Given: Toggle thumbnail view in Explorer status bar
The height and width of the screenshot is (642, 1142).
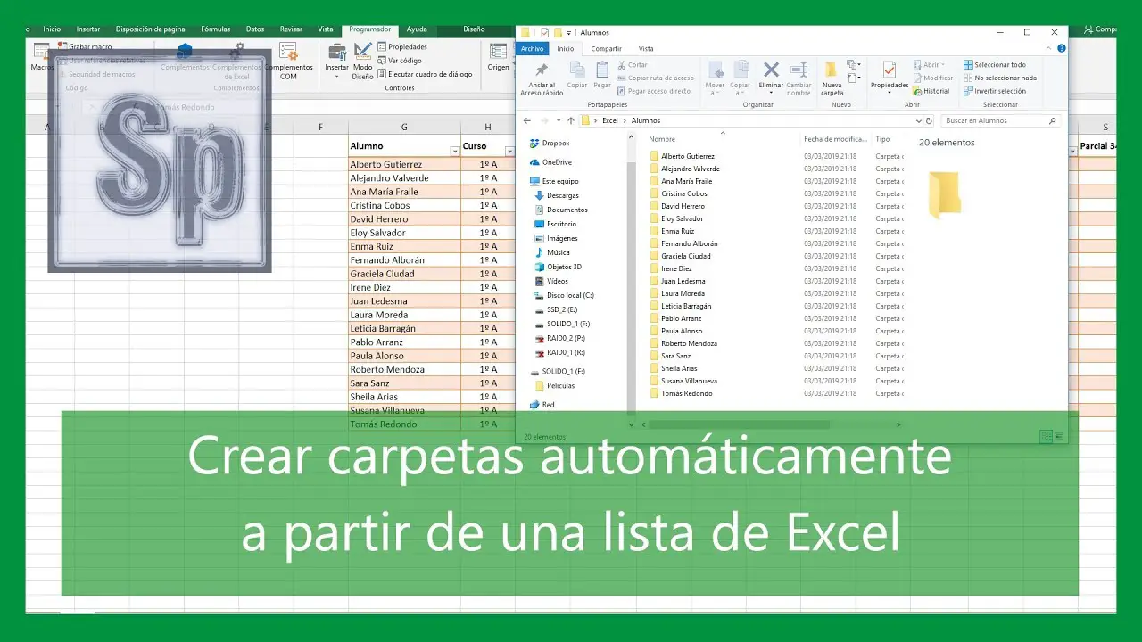Looking at the screenshot, I should (x=1058, y=436).
